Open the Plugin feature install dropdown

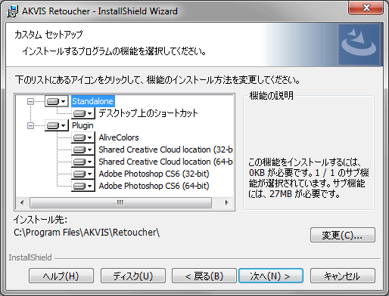(x=57, y=125)
